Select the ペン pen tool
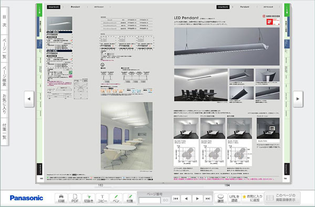315x207 pixels. click(116, 199)
